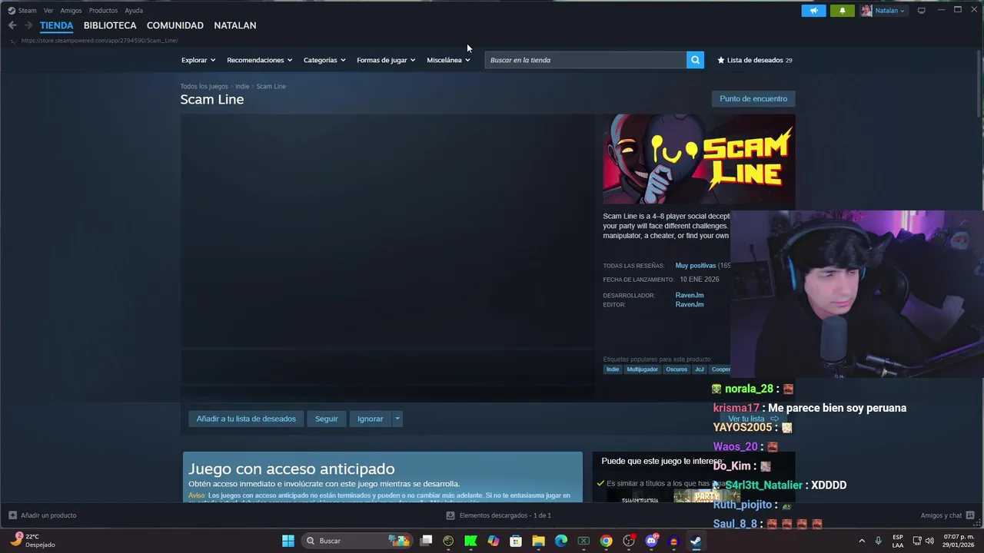Image resolution: width=984 pixels, height=553 pixels.
Task: Open Microsoft Edge from taskbar
Action: pyautogui.click(x=561, y=541)
